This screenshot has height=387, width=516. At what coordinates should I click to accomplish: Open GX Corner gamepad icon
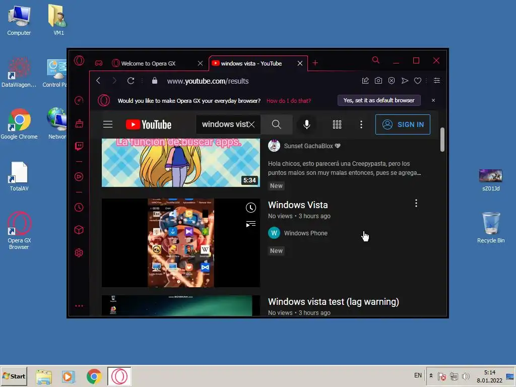click(x=99, y=63)
